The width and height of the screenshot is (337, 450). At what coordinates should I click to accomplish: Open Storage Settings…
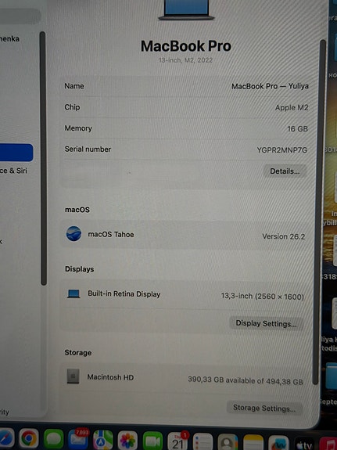click(264, 408)
